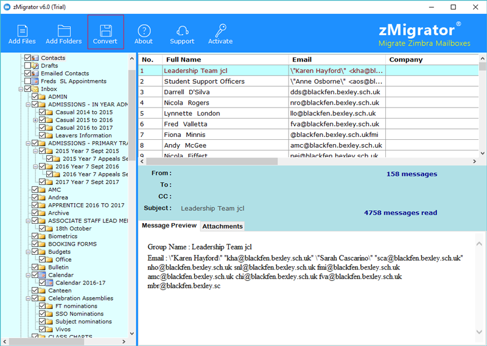The image size is (487, 346).
Task: Click the Calendar 2016-17 calendar icon
Action: 49,283
